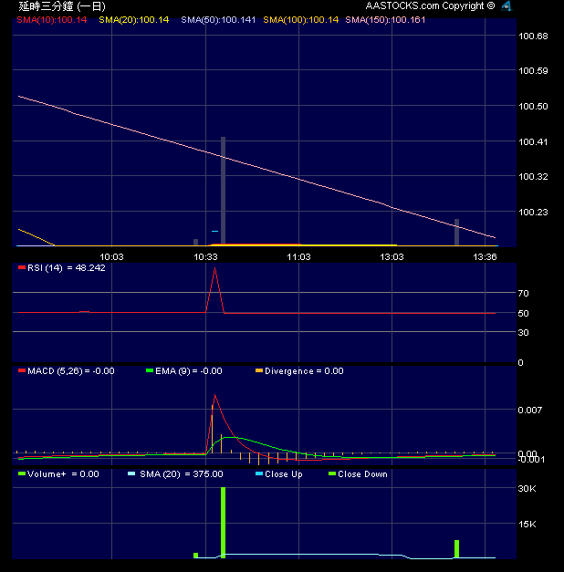Click the tallest green volume bar
Image resolution: width=564 pixels, height=572 pixels.
222,522
